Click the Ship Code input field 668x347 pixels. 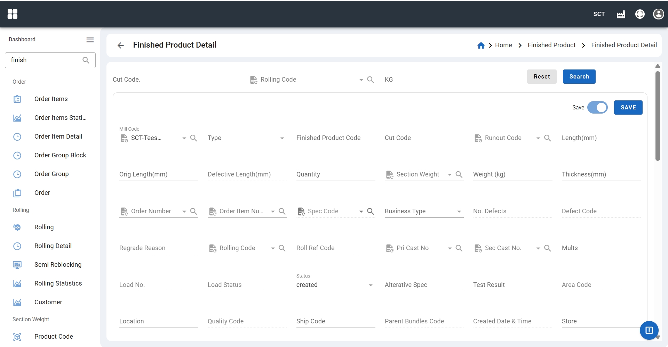[336, 321]
